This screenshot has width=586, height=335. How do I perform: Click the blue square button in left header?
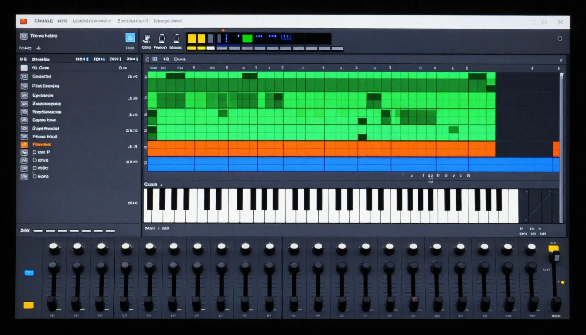pyautogui.click(x=130, y=38)
